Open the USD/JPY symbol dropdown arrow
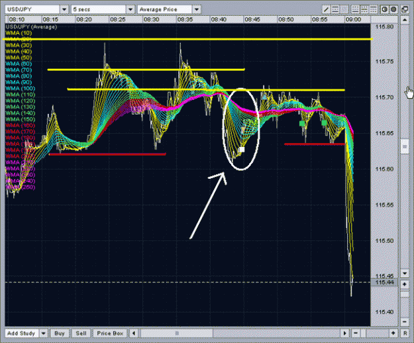 [64, 9]
